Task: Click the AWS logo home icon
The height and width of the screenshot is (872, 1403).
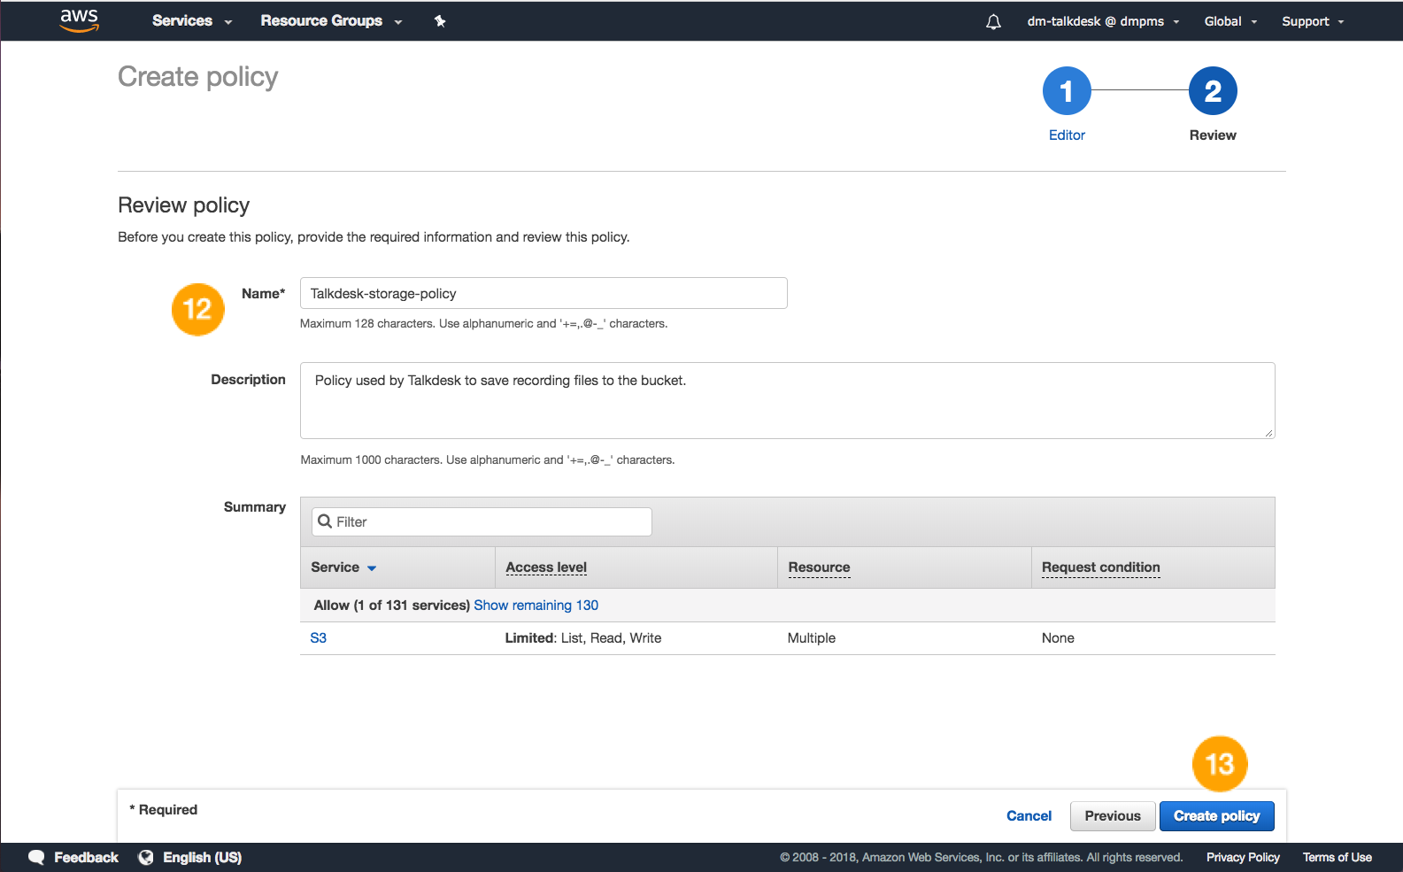Action: coord(80,20)
